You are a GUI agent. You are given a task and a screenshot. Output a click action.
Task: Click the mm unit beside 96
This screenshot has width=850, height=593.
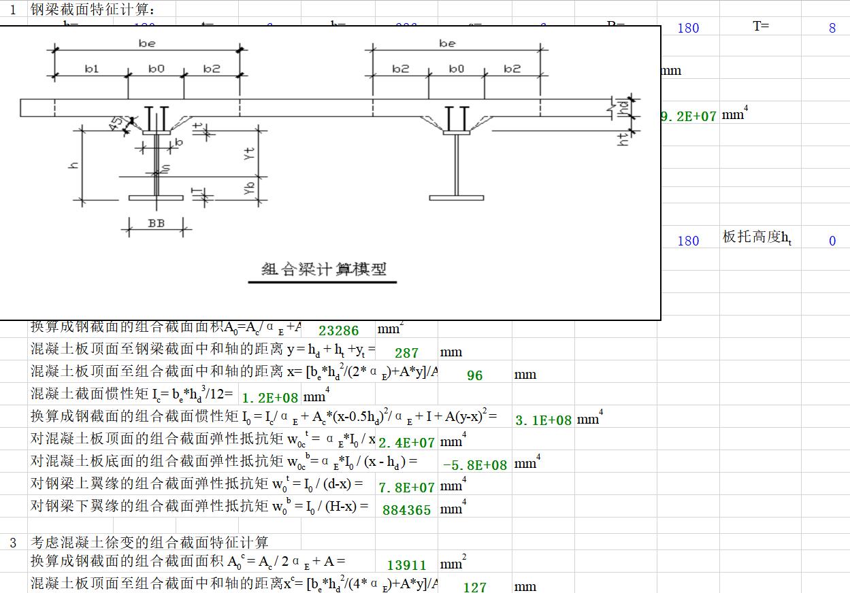(525, 375)
